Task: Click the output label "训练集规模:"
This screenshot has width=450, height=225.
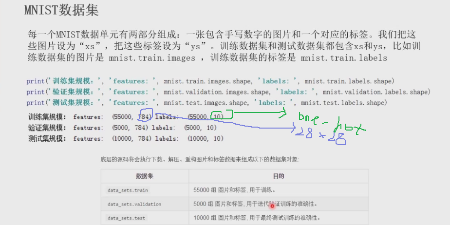Action: click(x=47, y=117)
